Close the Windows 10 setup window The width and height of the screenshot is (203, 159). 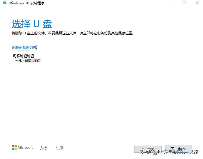pyautogui.click(x=197, y=3)
